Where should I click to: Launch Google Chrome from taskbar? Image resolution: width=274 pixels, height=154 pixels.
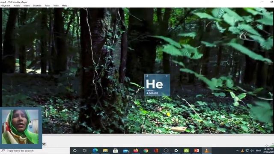click(146, 151)
